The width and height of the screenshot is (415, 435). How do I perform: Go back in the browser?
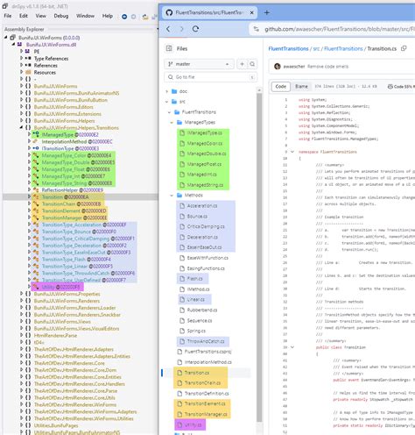[x=168, y=29]
